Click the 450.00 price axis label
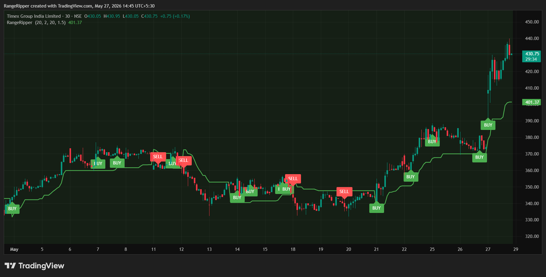Screen dimensions: 546x277 click(532, 22)
